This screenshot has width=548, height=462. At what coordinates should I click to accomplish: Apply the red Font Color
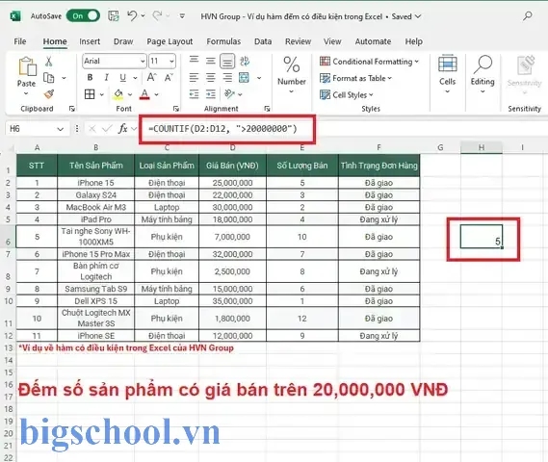tap(144, 94)
